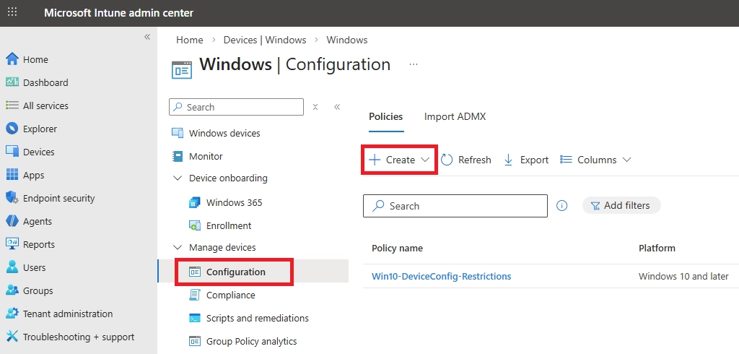This screenshot has width=739, height=354.
Task: Click the Microsoft Intune admin center title
Action: [119, 13]
